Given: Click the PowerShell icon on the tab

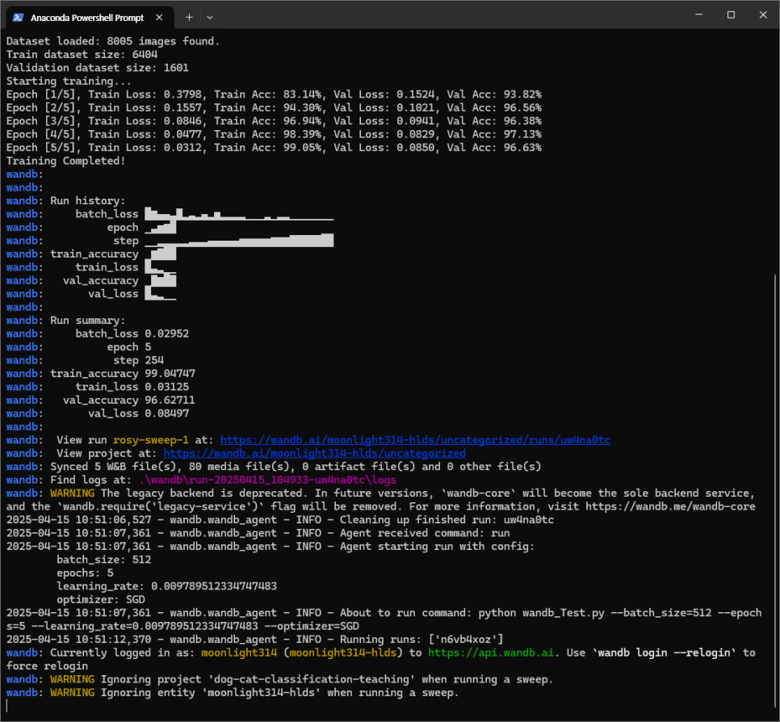Looking at the screenshot, I should [x=19, y=18].
